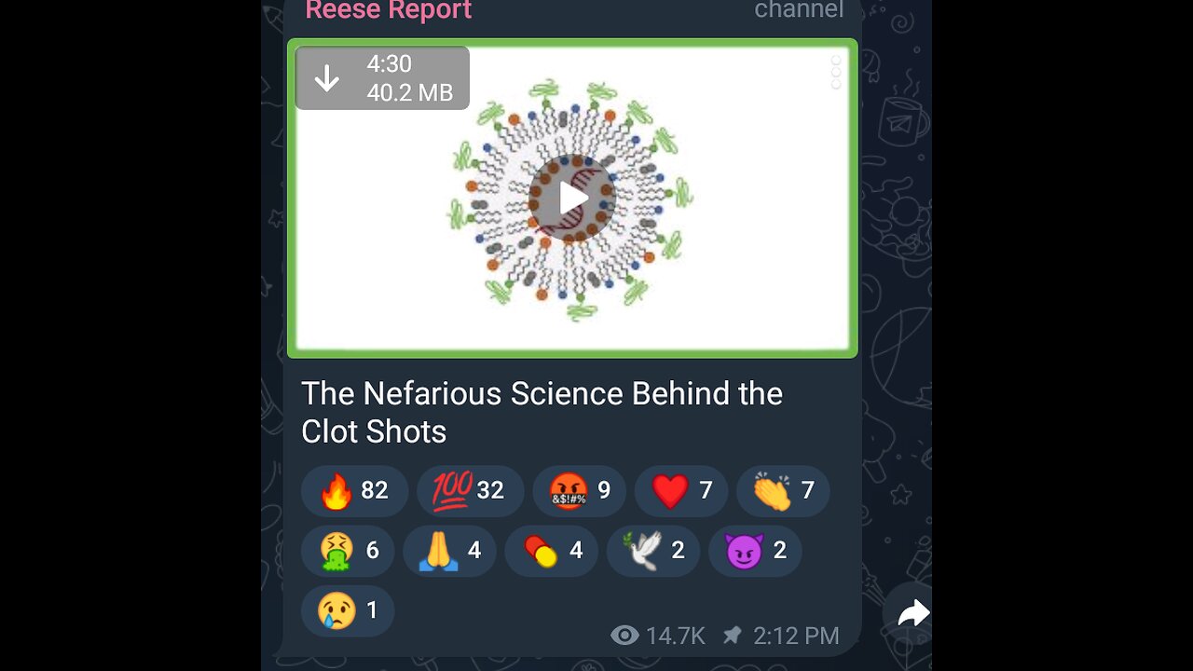Play the clot shots video
The height and width of the screenshot is (671, 1193).
click(x=572, y=199)
